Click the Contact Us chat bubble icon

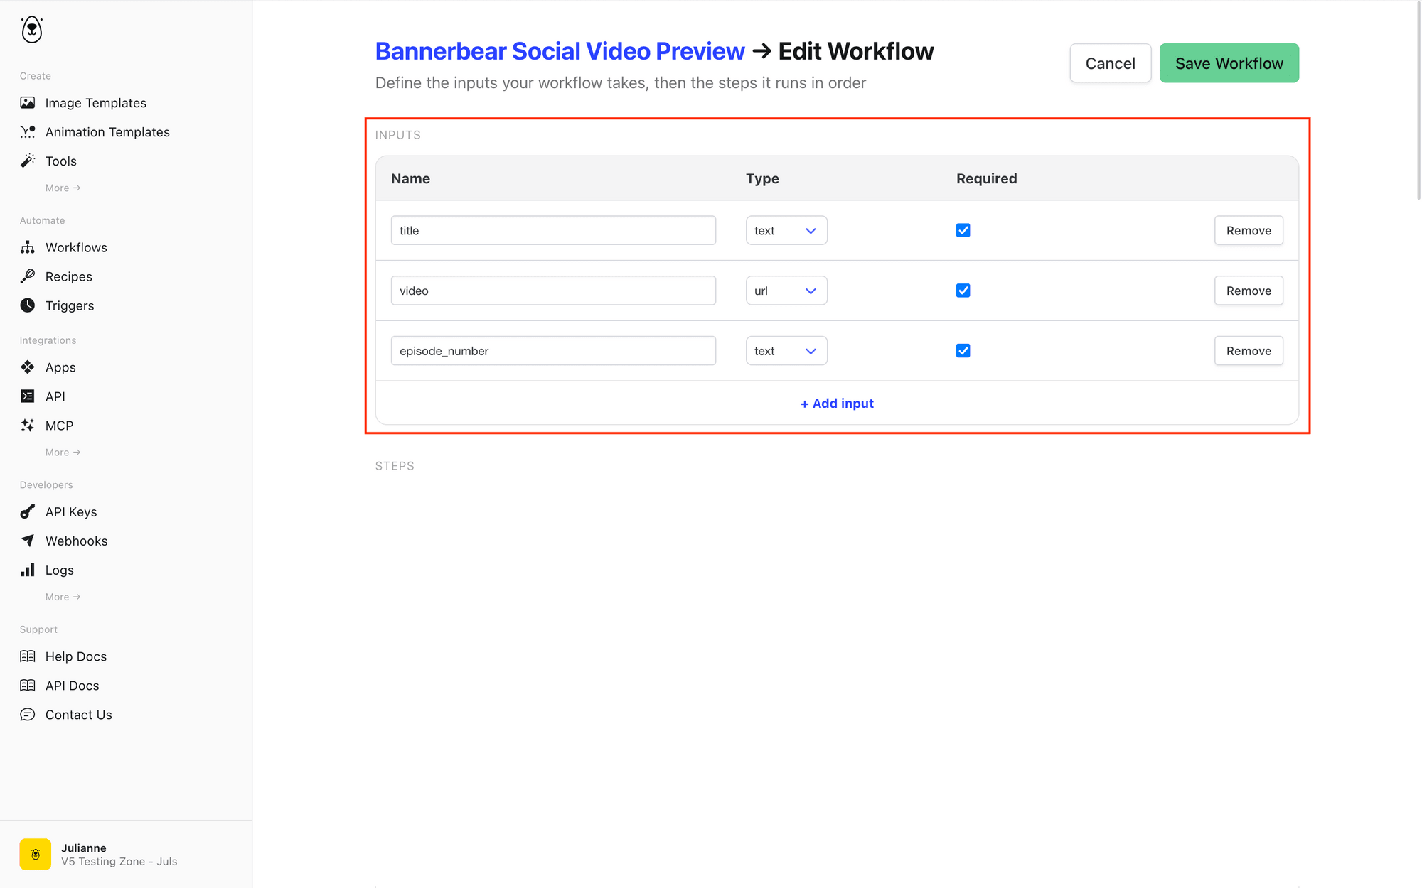tap(28, 715)
